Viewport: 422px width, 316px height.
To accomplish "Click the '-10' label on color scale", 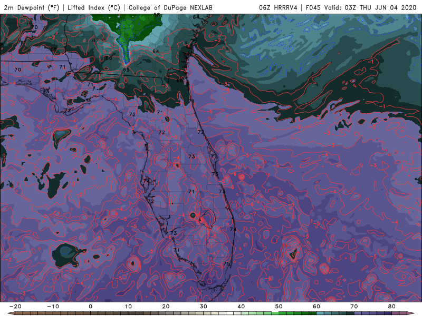I will point(53,307).
